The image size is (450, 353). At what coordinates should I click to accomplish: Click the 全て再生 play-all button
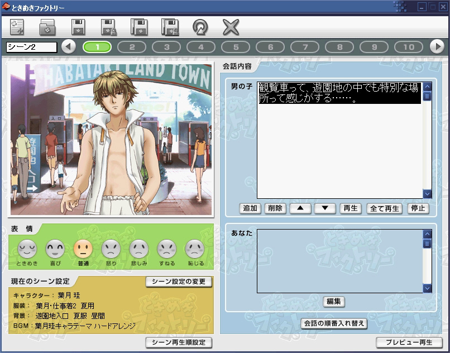click(x=385, y=208)
